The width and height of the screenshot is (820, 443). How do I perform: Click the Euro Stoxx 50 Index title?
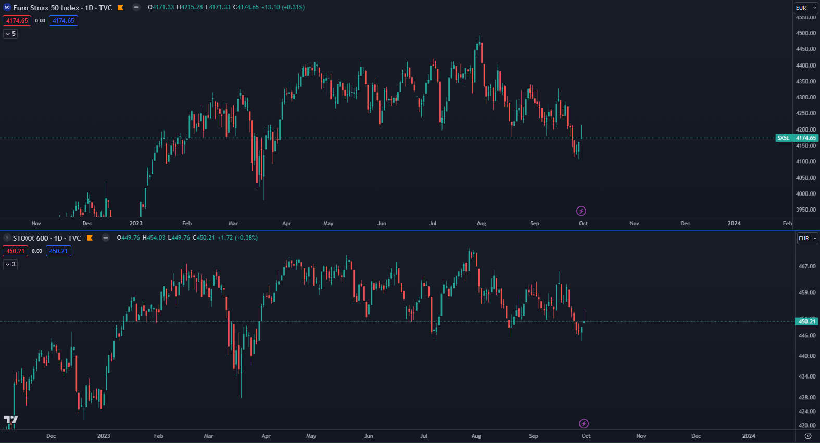pos(62,8)
